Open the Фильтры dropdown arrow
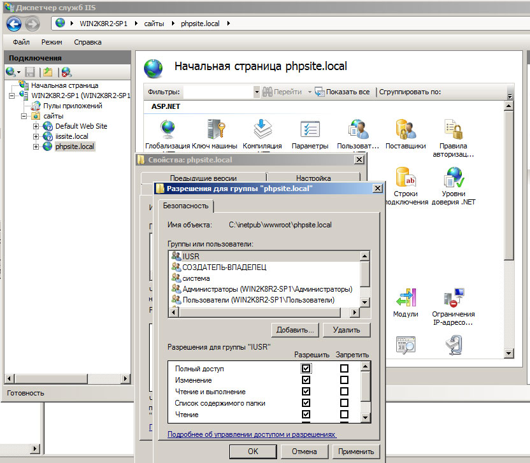The width and height of the screenshot is (530, 463). [257, 92]
